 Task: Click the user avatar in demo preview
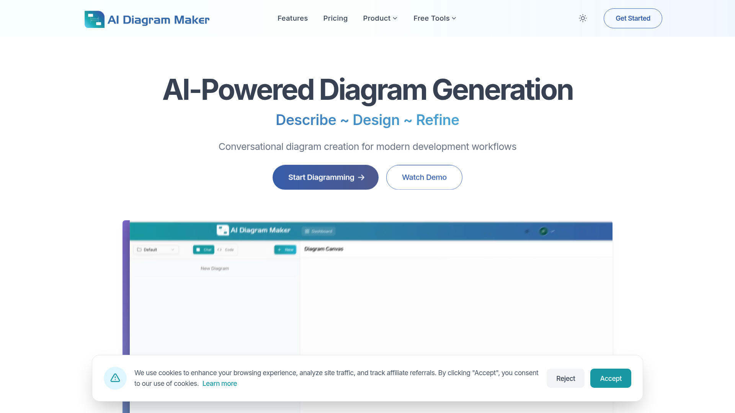[543, 231]
